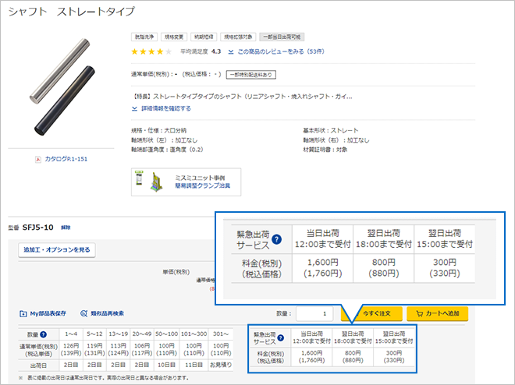This screenshot has width=515, height=385.
Task: Click 類似品再検索
Action: [107, 313]
